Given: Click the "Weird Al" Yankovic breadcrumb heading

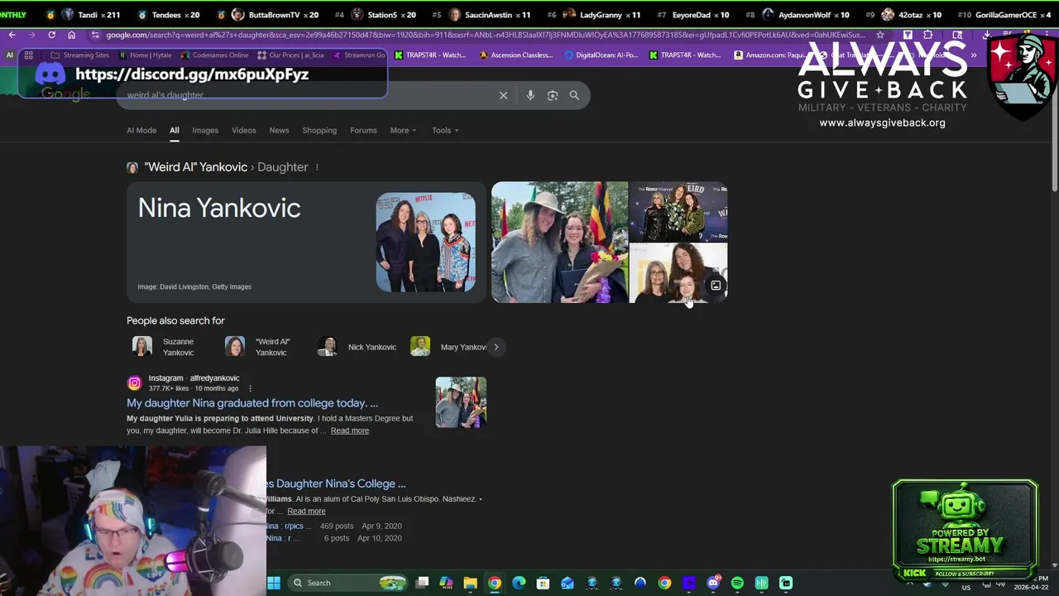Looking at the screenshot, I should point(195,167).
